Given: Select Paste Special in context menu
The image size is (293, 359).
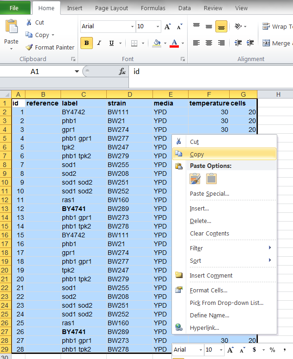Looking at the screenshot, I should pyautogui.click(x=224, y=194).
